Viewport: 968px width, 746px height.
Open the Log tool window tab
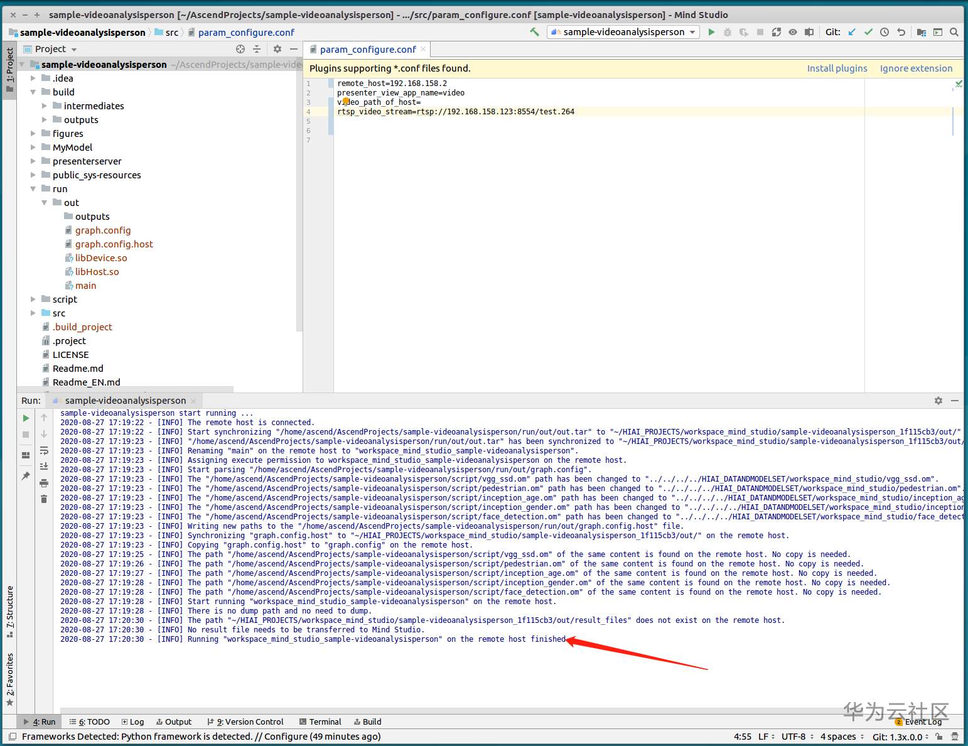click(x=133, y=722)
